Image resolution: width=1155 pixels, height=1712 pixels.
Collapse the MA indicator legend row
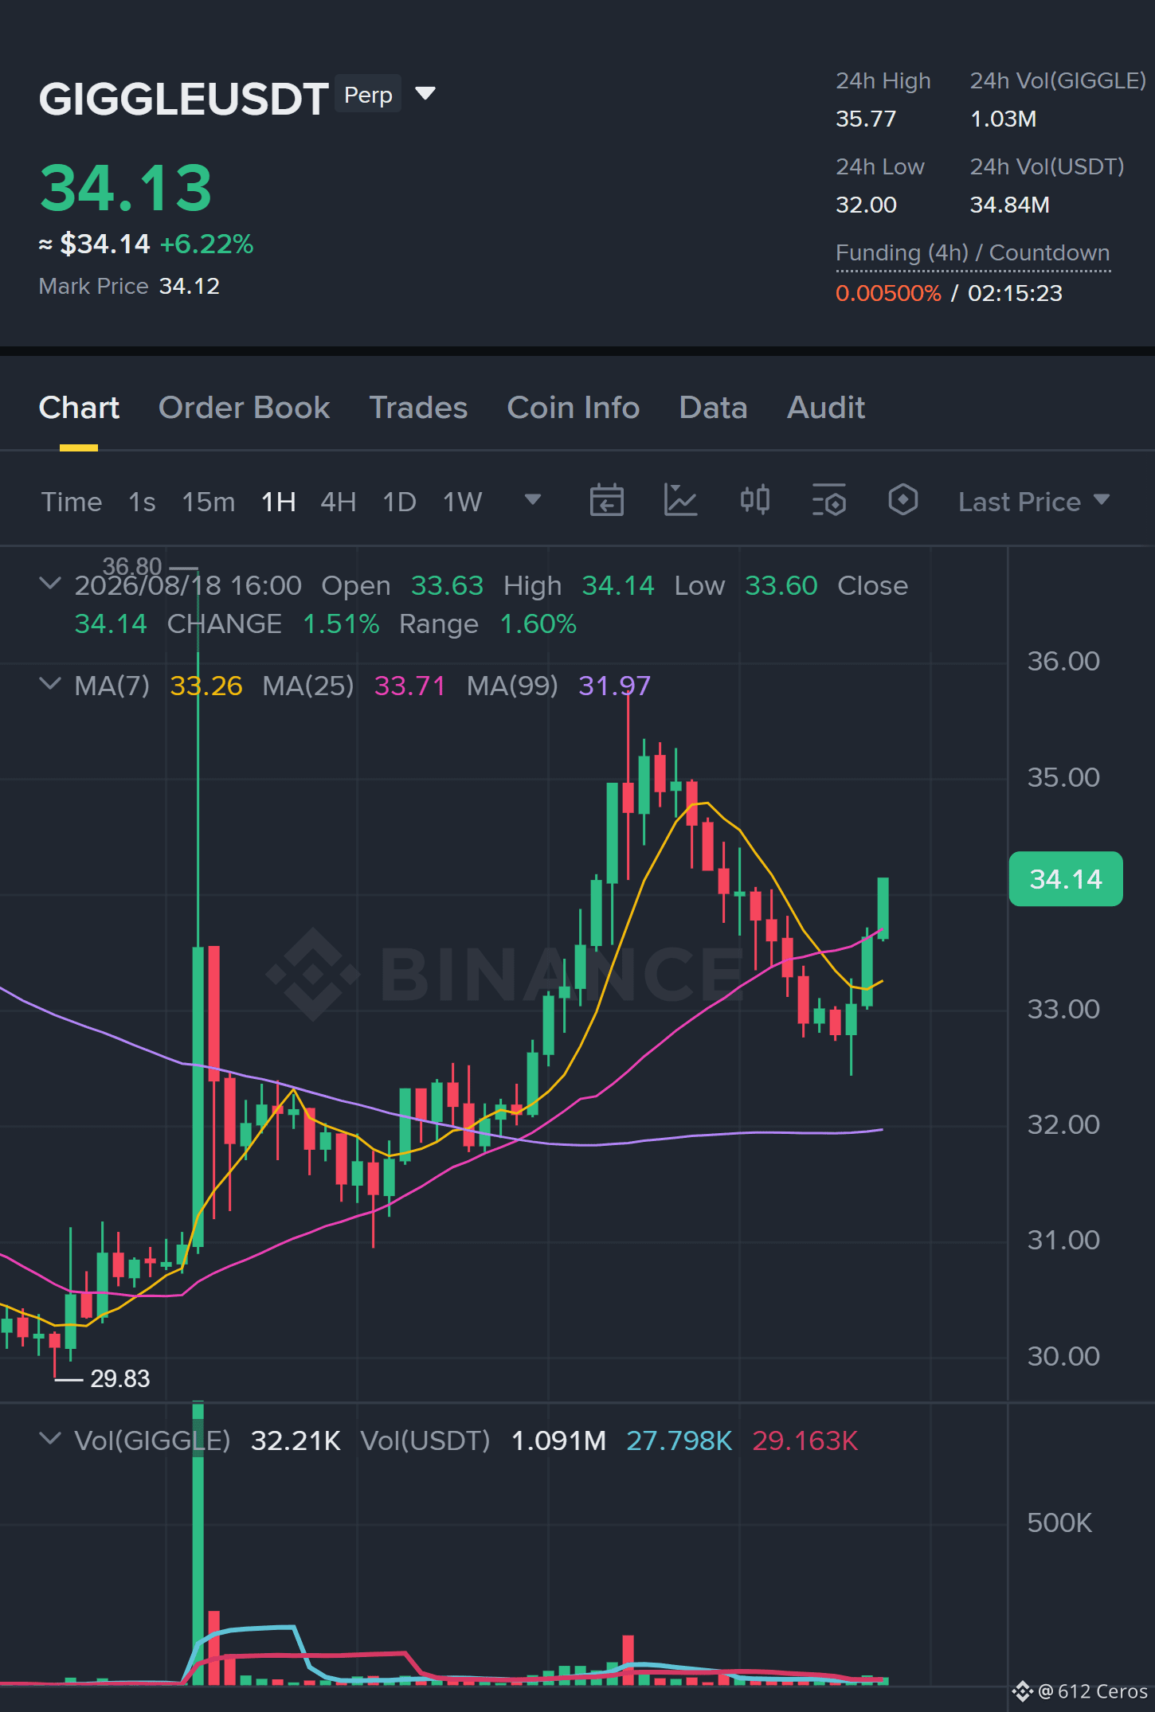49,684
